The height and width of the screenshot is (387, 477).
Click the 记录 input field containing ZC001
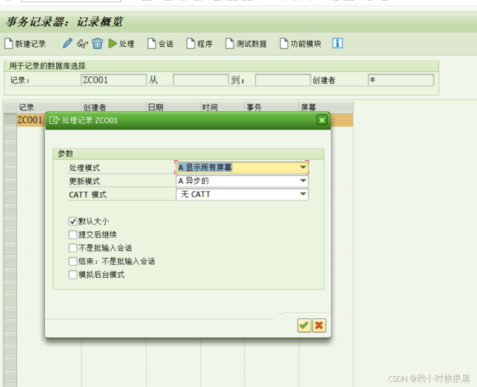(x=113, y=80)
